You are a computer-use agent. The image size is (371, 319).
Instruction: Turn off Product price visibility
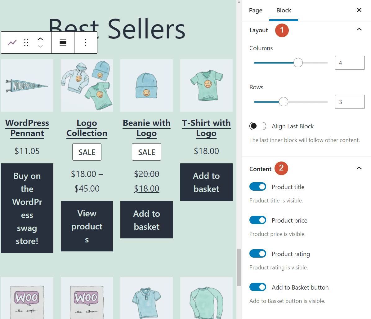258,220
